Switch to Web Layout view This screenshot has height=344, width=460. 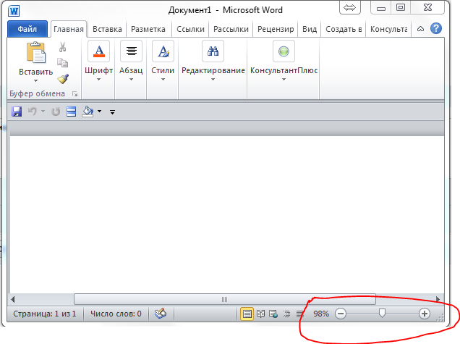pos(273,314)
